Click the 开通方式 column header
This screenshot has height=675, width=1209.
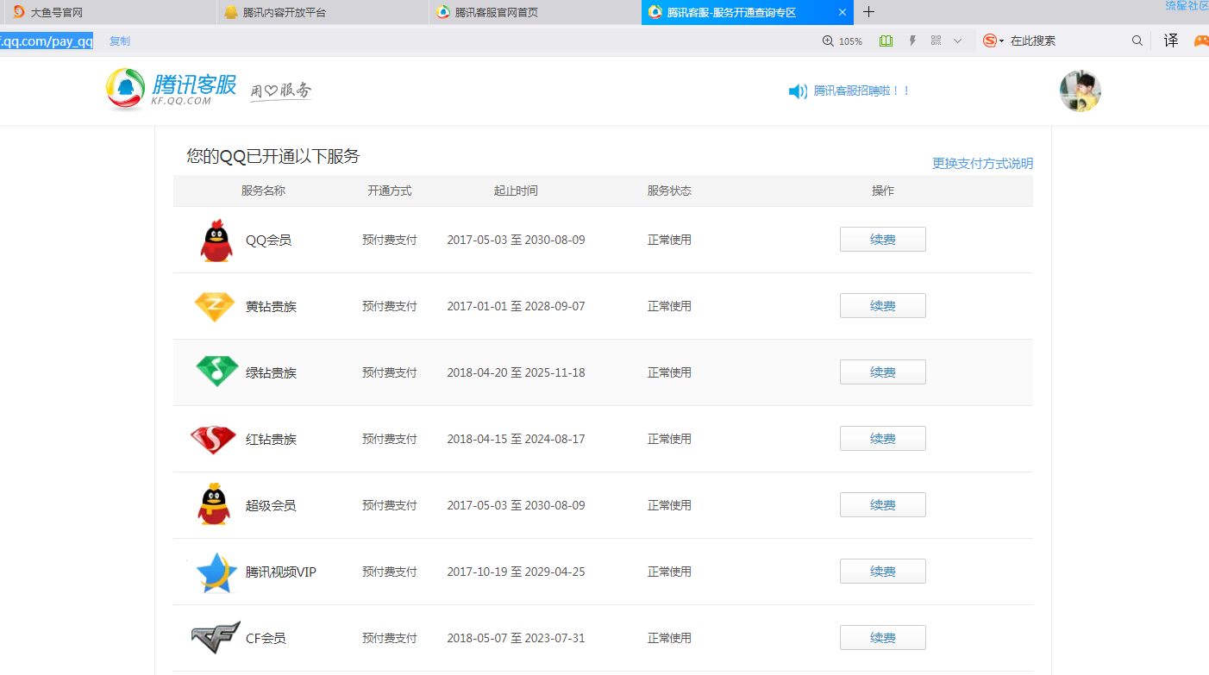coord(390,191)
